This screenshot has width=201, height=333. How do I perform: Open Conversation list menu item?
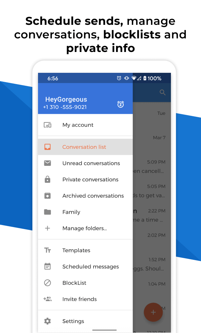[x=84, y=147]
